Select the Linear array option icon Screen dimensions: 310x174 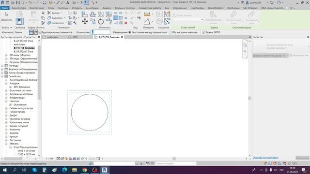click(31, 32)
